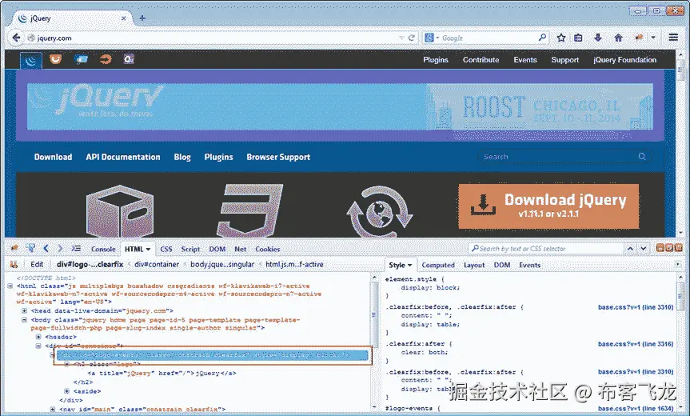Open the Style tab options dropdown

[409, 265]
